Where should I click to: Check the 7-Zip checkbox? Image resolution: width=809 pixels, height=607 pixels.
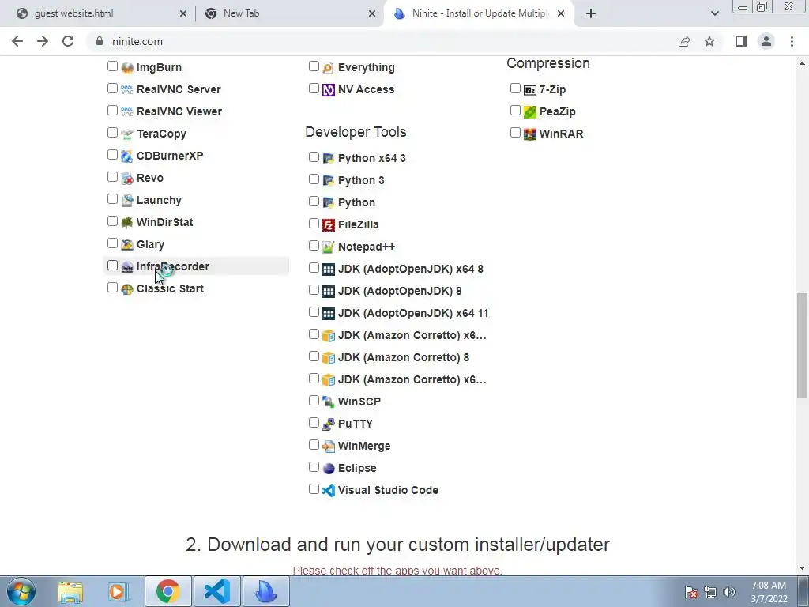515,89
